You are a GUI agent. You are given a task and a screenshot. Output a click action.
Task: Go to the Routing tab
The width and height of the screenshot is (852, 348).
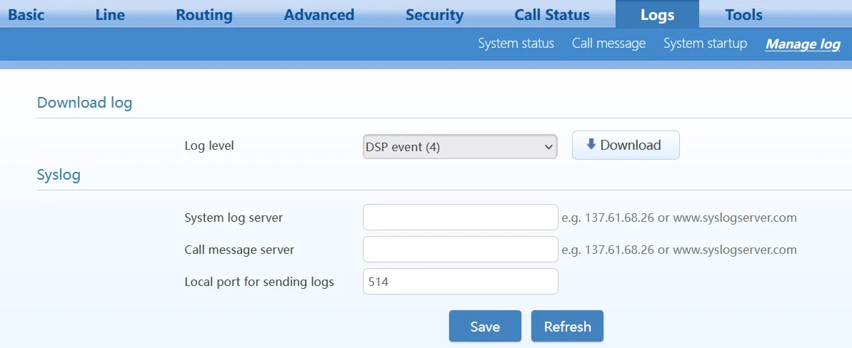coord(204,15)
